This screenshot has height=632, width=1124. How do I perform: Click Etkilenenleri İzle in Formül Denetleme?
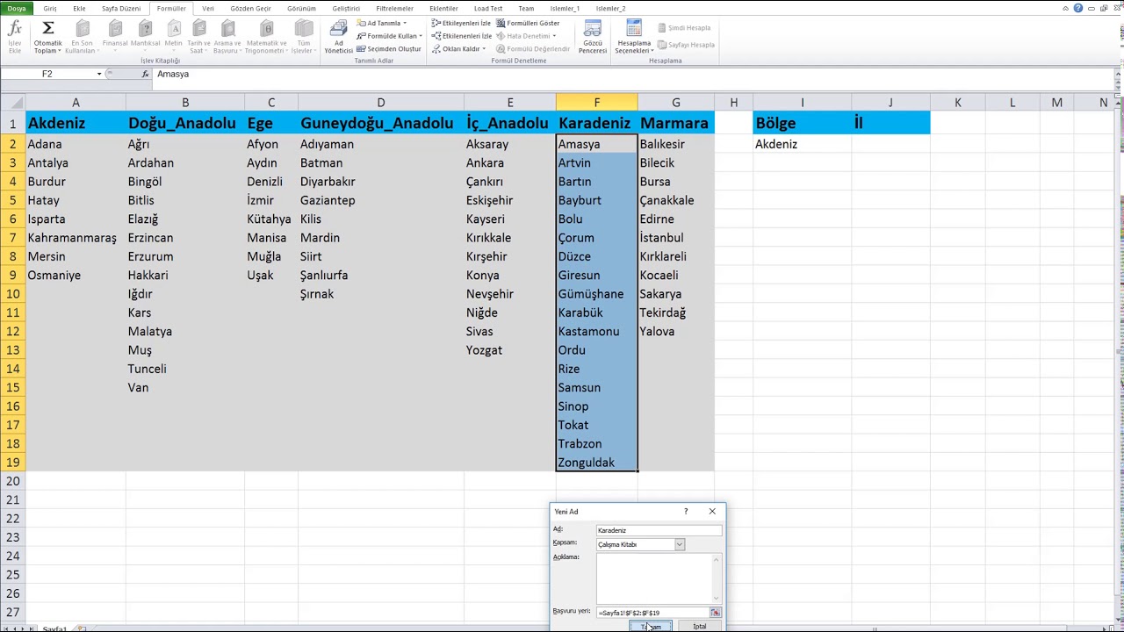(x=461, y=36)
